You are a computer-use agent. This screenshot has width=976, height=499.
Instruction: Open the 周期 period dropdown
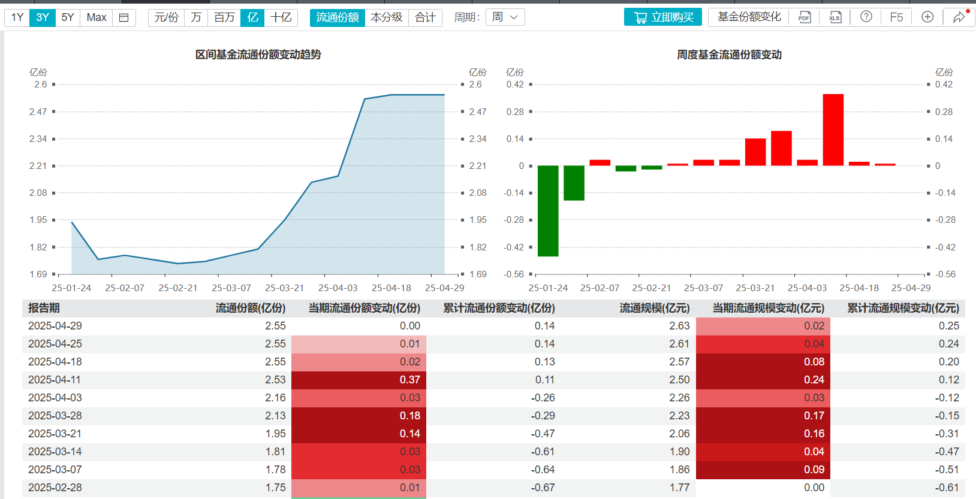pyautogui.click(x=505, y=17)
